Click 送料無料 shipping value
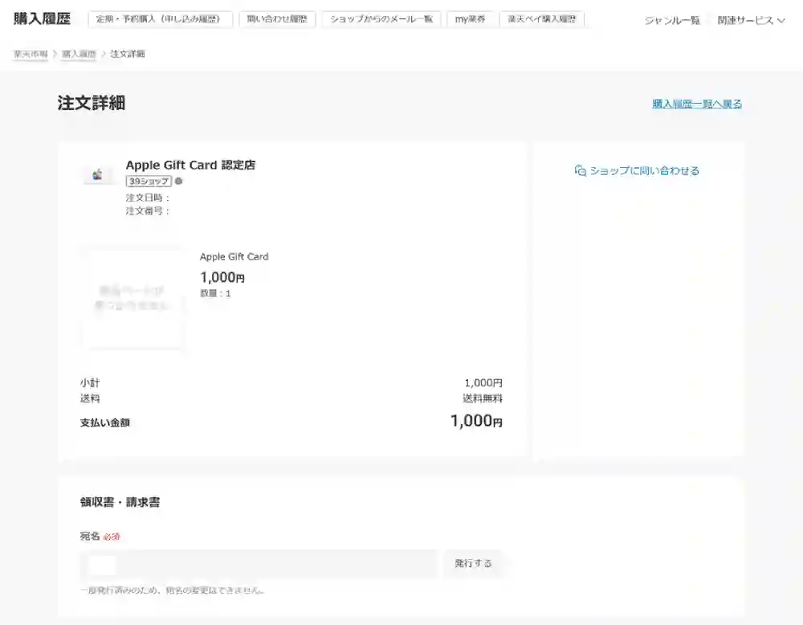Viewport: 803px width, 625px height. point(483,398)
